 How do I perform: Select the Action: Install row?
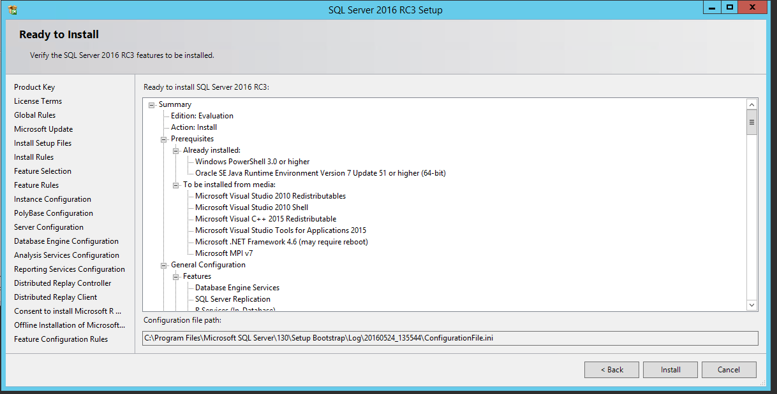[x=194, y=127]
